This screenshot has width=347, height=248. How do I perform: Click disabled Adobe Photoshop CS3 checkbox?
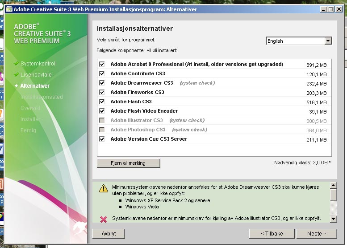(x=102, y=130)
